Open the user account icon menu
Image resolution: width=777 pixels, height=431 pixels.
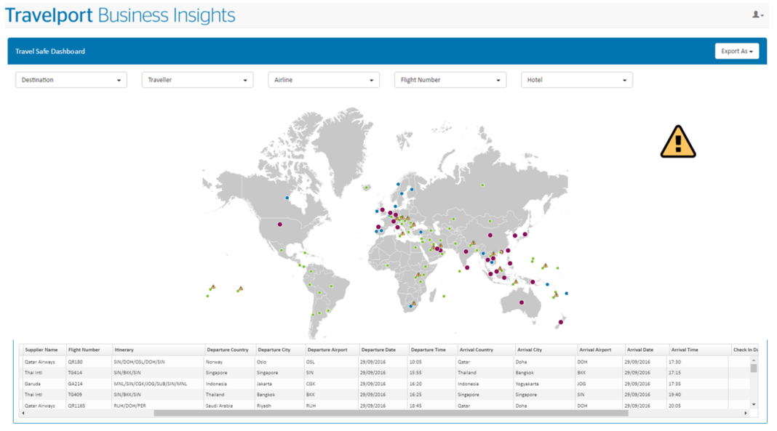757,15
